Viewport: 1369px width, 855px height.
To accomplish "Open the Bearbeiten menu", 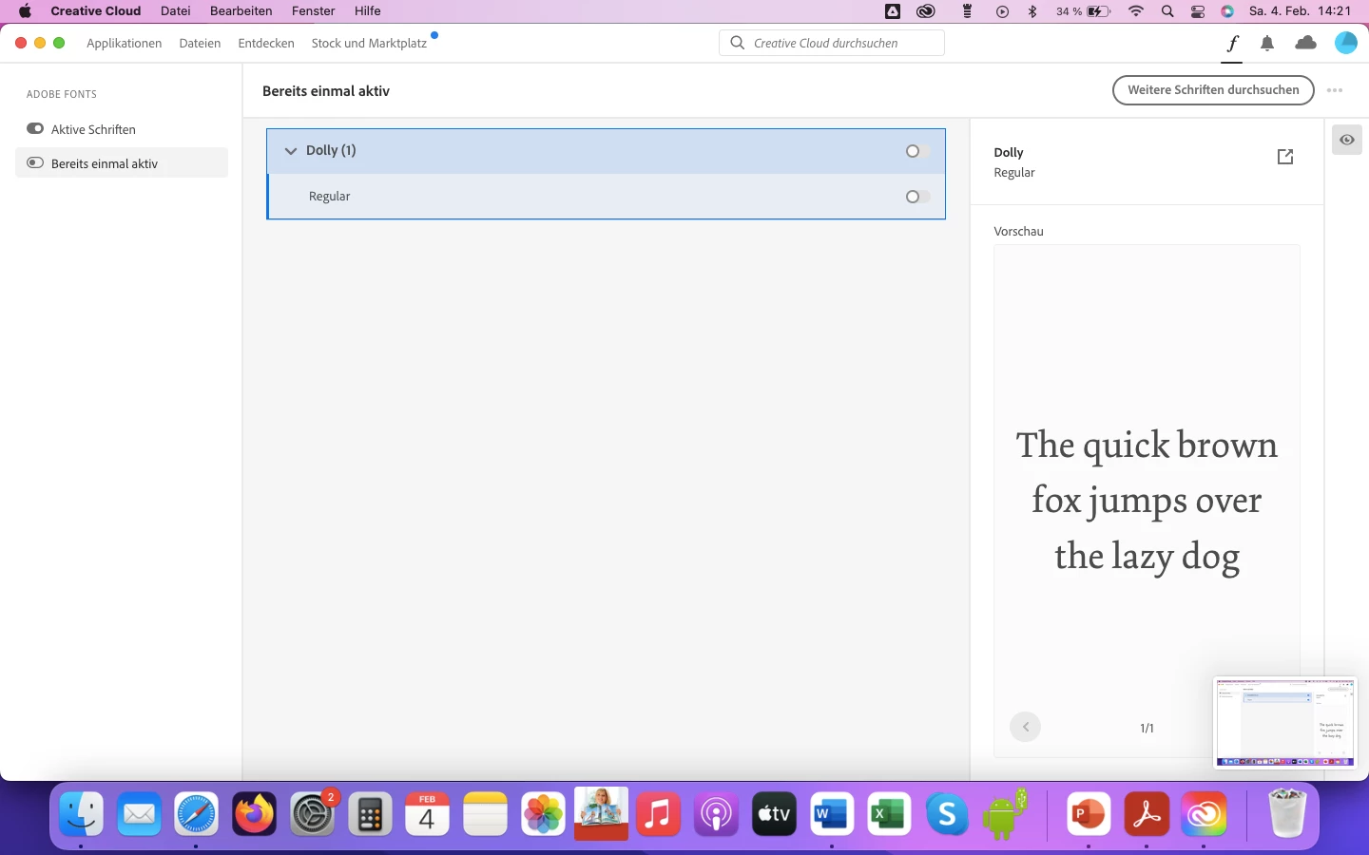I will tap(241, 11).
